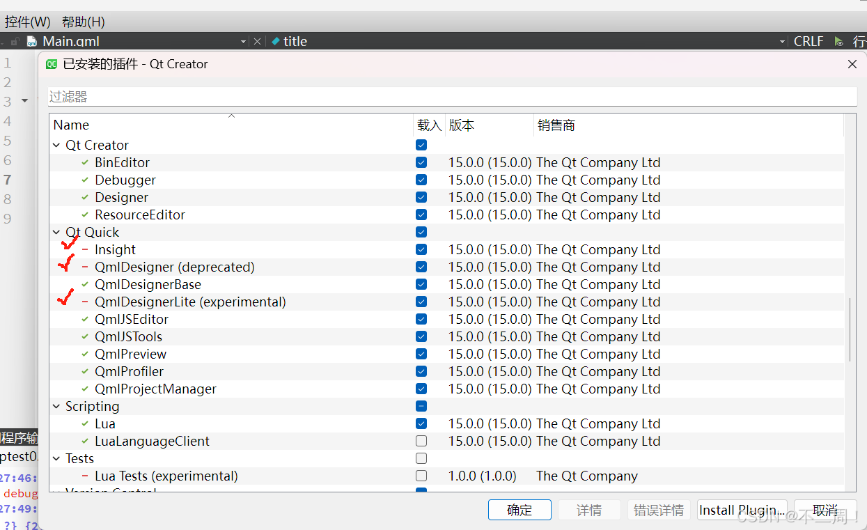Close the Main.qml document with the X icon
Viewport: 867px width, 530px height.
(257, 42)
